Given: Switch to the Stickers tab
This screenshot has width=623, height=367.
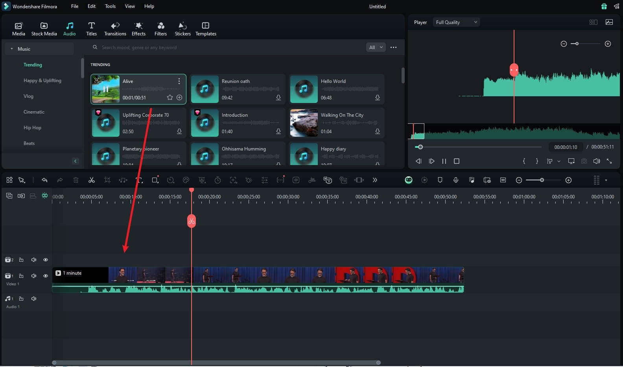Looking at the screenshot, I should 182,29.
